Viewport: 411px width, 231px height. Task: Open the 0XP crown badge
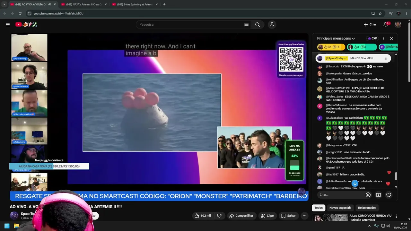point(372,38)
